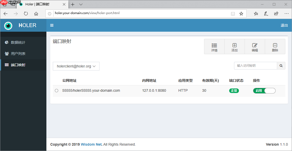Expand the browser tab list chevron
The image size is (292, 151).
point(81,4)
